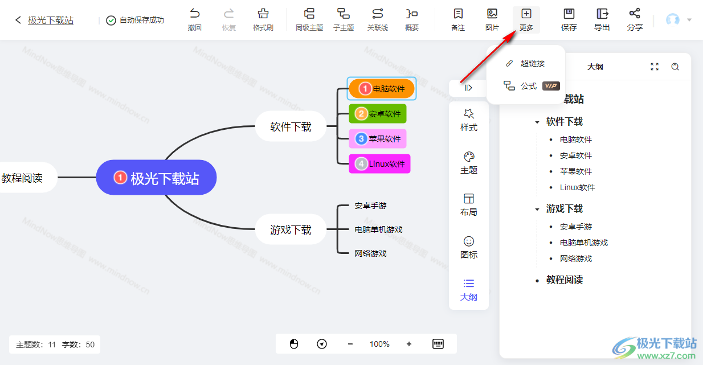This screenshot has height=365, width=703.
Task: Export the mind map (导出)
Action: (602, 19)
